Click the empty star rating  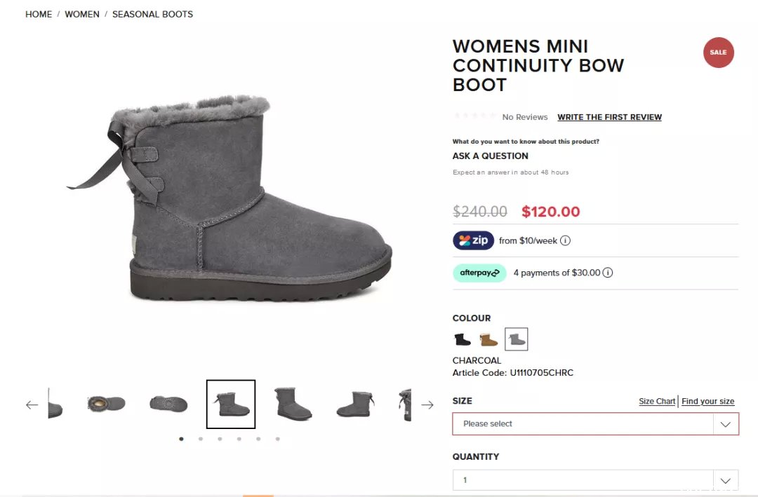(475, 116)
